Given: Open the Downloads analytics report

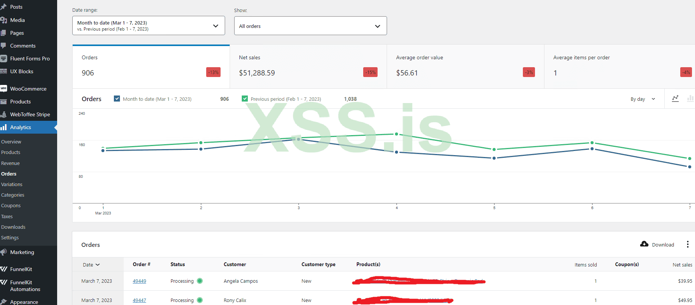Looking at the screenshot, I should point(13,227).
